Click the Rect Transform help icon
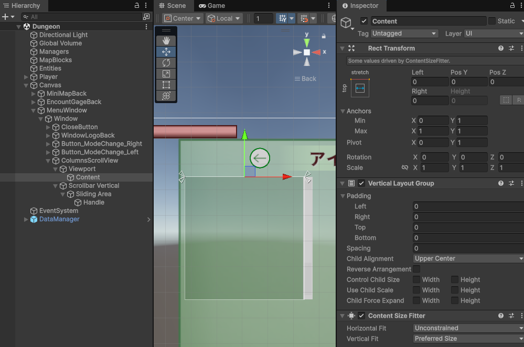The height and width of the screenshot is (347, 524). tap(501, 48)
